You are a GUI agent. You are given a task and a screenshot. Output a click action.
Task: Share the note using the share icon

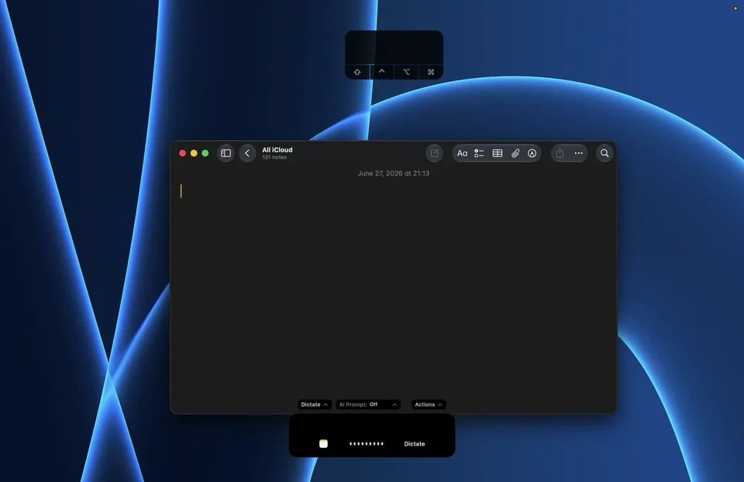(x=560, y=153)
